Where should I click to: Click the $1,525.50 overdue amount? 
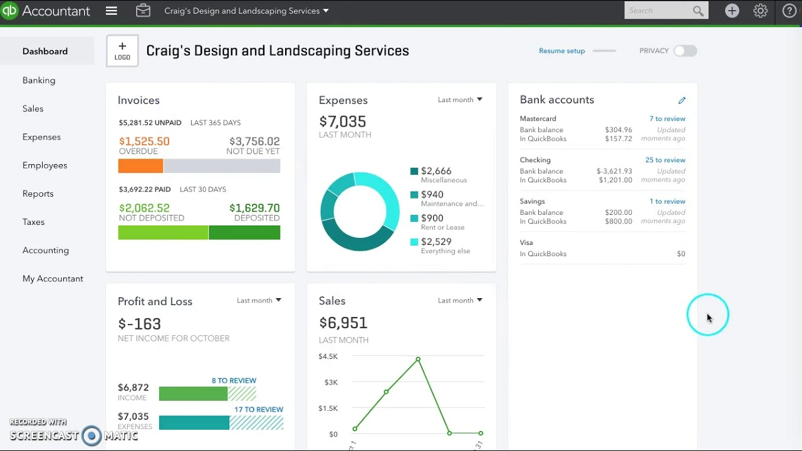pos(144,142)
